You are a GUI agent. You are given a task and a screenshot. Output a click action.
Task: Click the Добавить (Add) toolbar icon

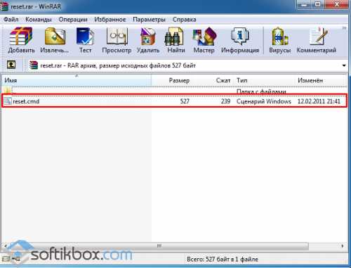click(21, 40)
